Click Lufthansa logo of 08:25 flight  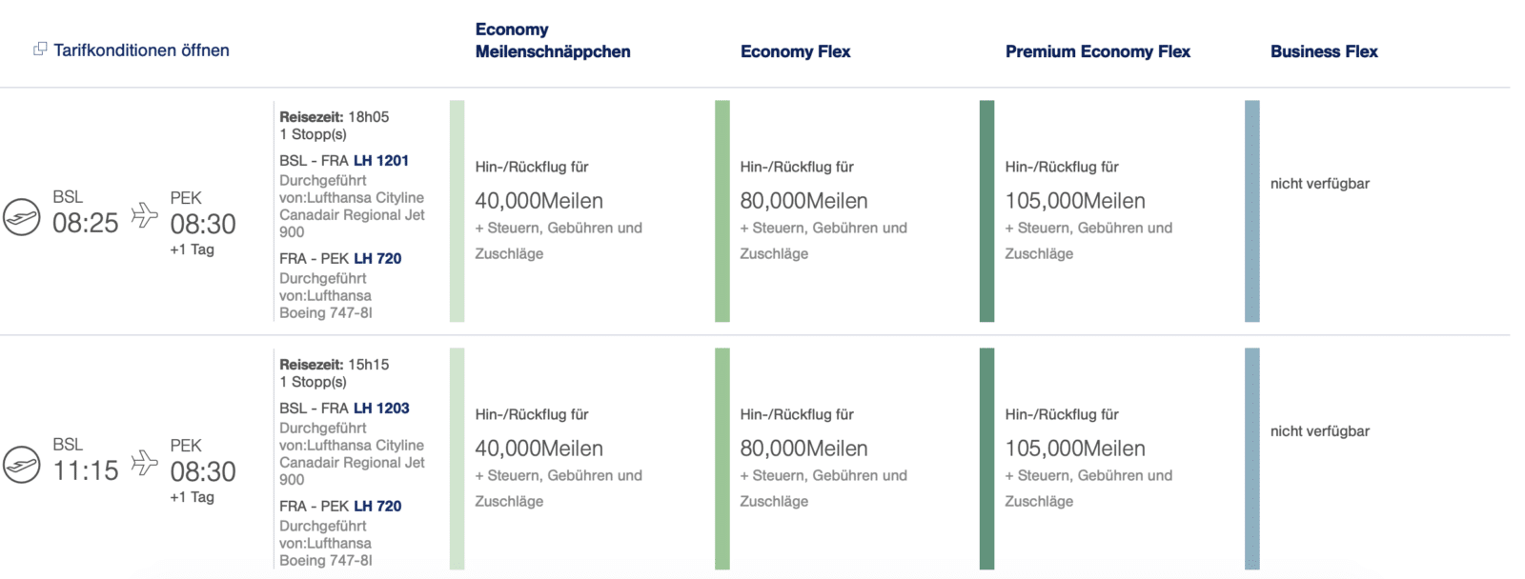[x=22, y=217]
